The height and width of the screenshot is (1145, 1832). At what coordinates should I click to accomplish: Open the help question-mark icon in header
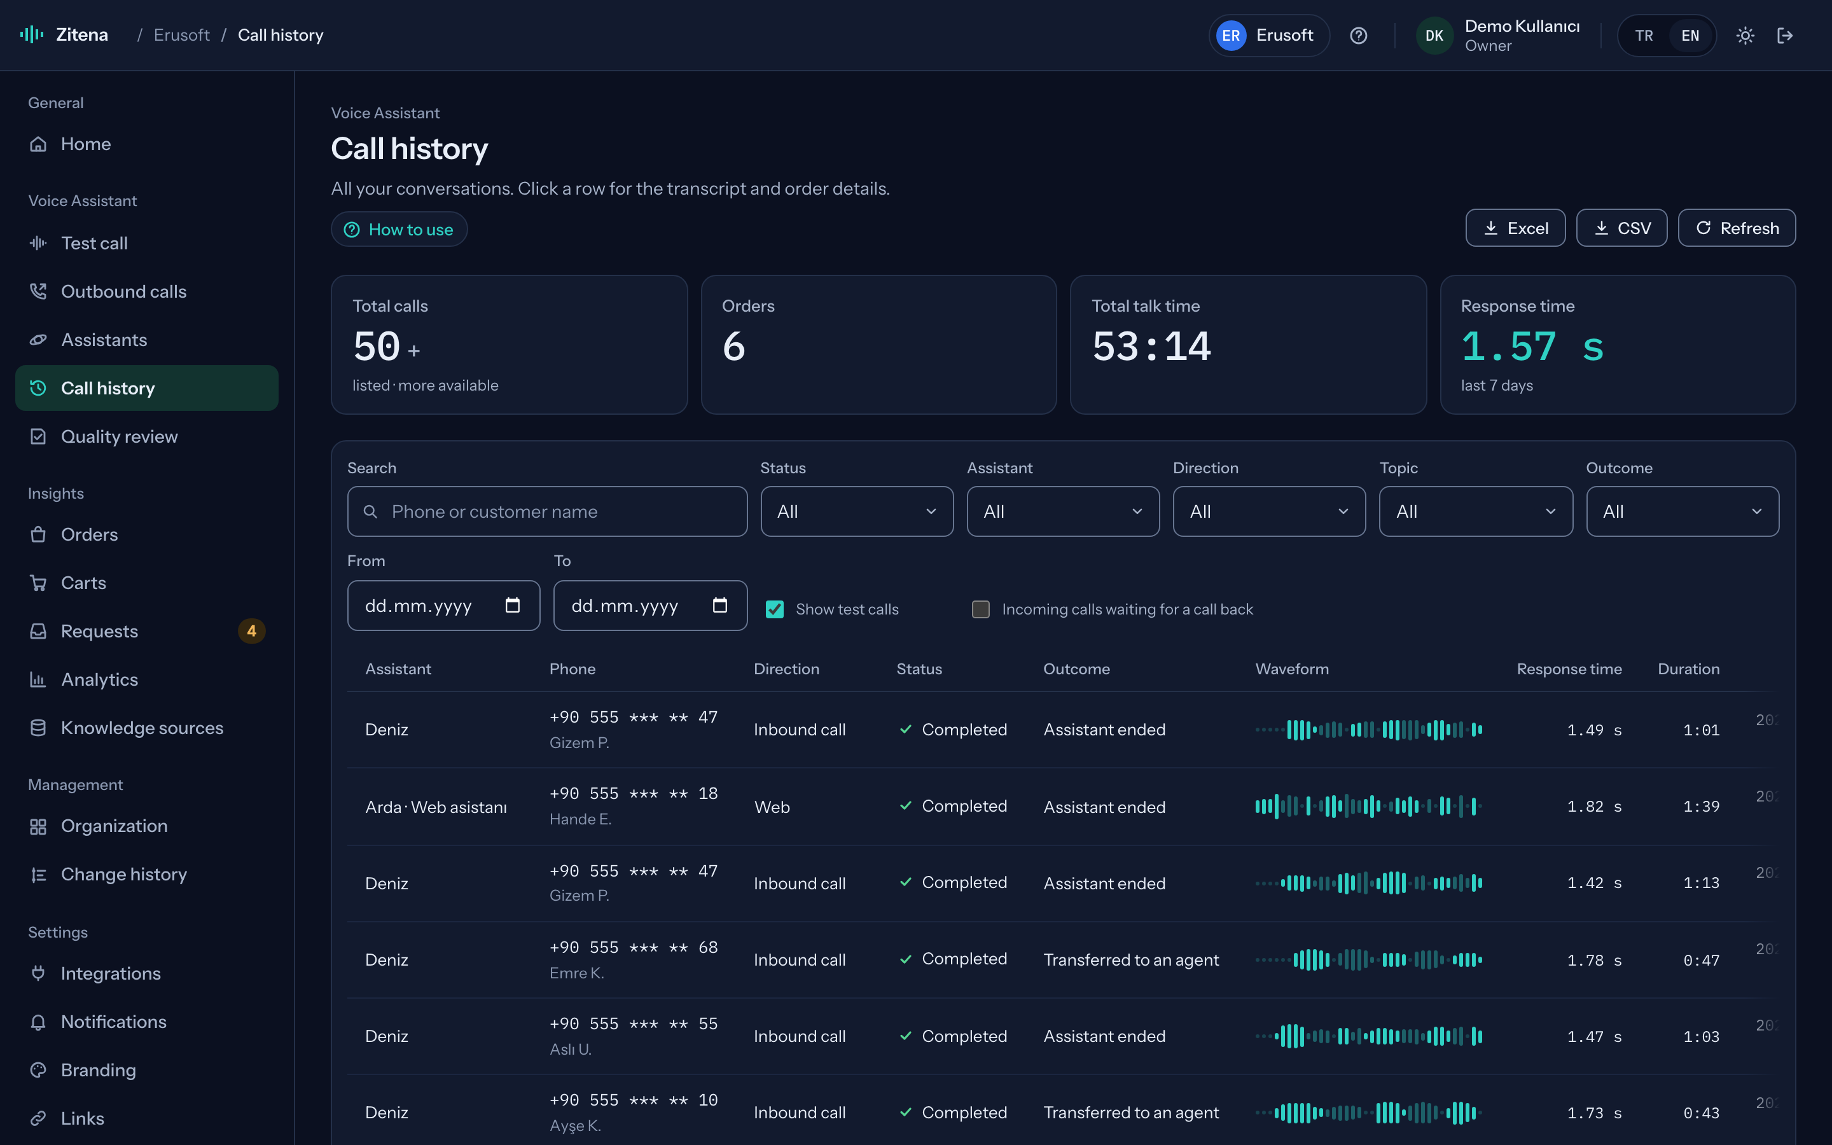point(1359,36)
